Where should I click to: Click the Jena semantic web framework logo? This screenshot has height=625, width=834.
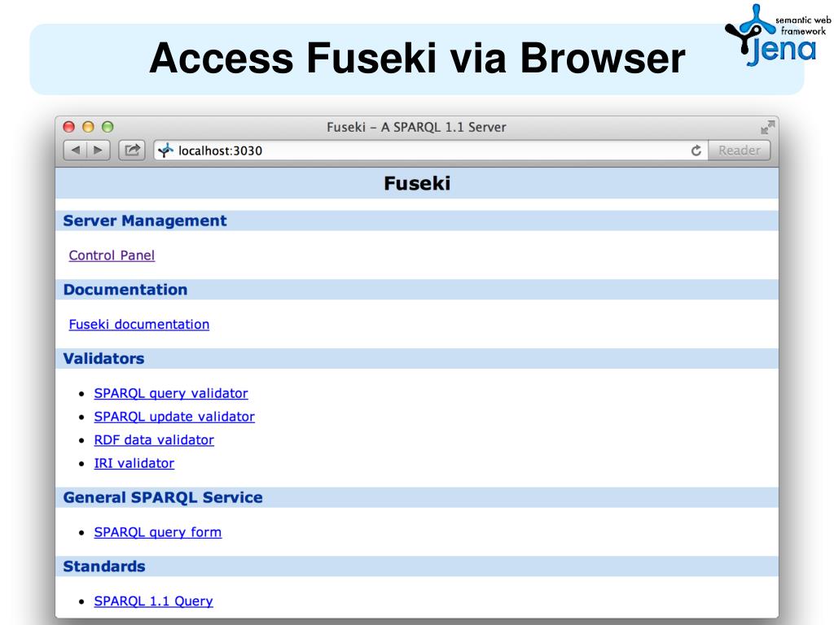click(778, 36)
